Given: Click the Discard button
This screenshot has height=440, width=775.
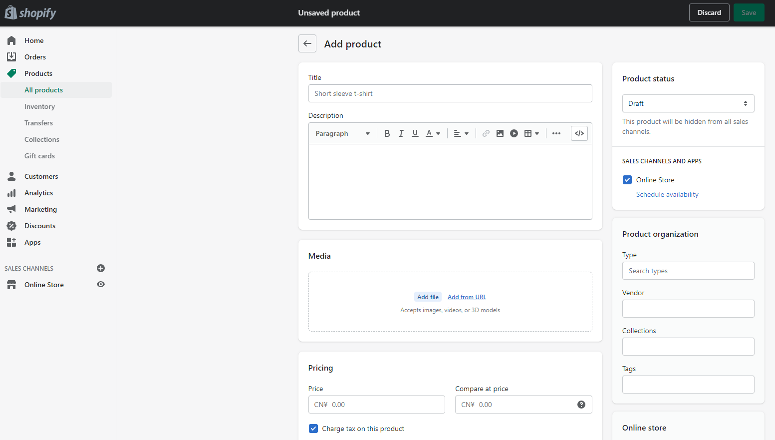Looking at the screenshot, I should pos(709,12).
